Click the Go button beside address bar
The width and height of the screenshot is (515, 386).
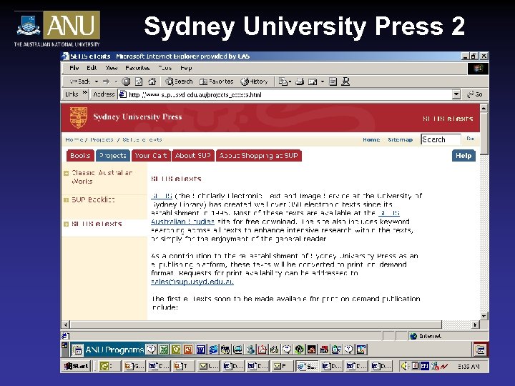[x=475, y=94]
